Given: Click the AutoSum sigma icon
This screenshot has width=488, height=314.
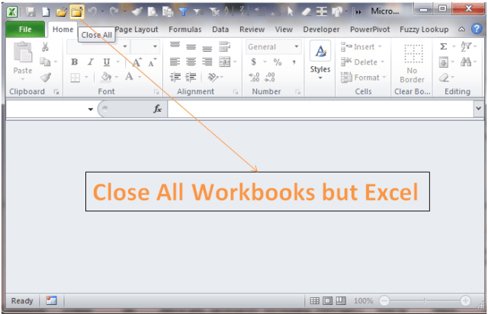Looking at the screenshot, I should pyautogui.click(x=444, y=46).
